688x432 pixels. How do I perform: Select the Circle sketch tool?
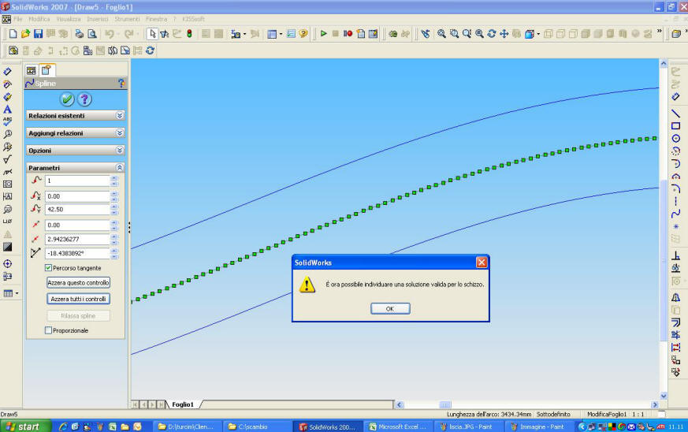tap(675, 138)
